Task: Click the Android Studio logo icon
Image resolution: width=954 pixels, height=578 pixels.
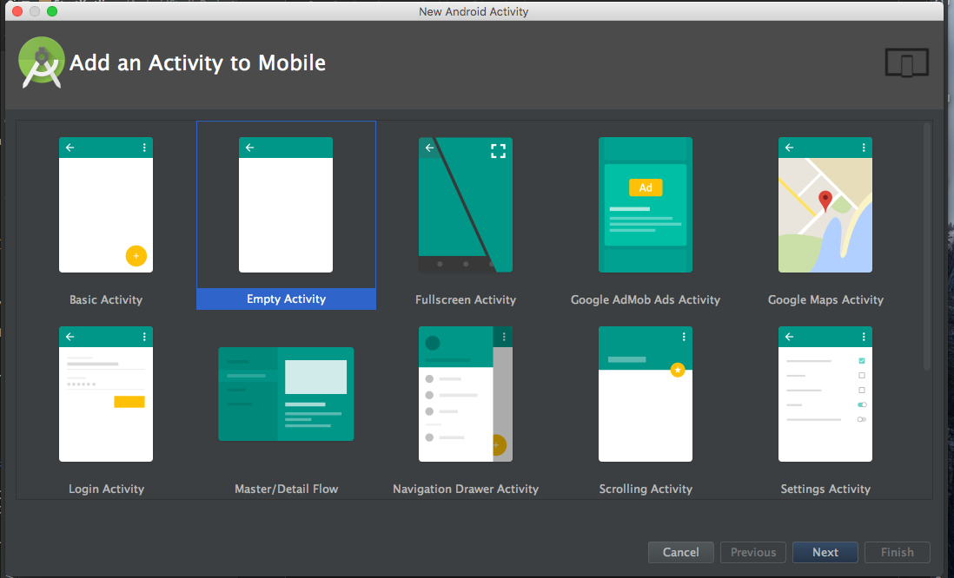Action: point(42,62)
